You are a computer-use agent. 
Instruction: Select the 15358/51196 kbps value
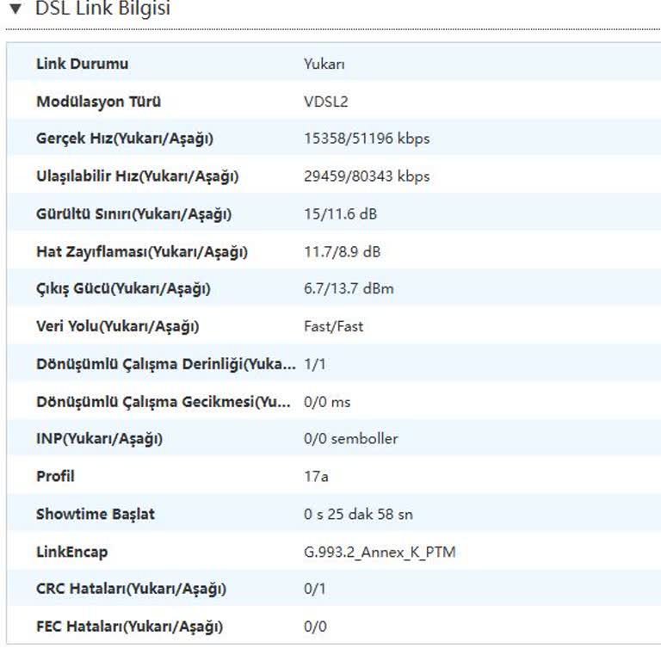(367, 139)
